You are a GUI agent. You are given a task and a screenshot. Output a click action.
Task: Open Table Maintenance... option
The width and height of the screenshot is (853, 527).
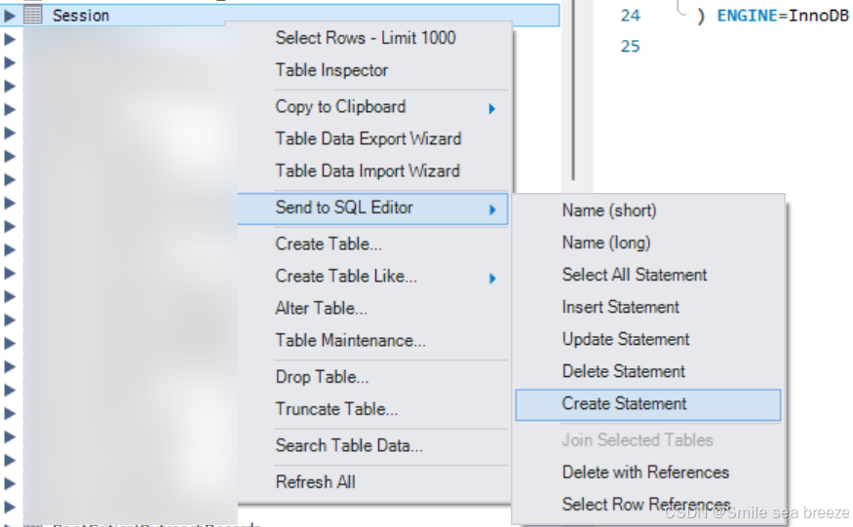tap(350, 340)
